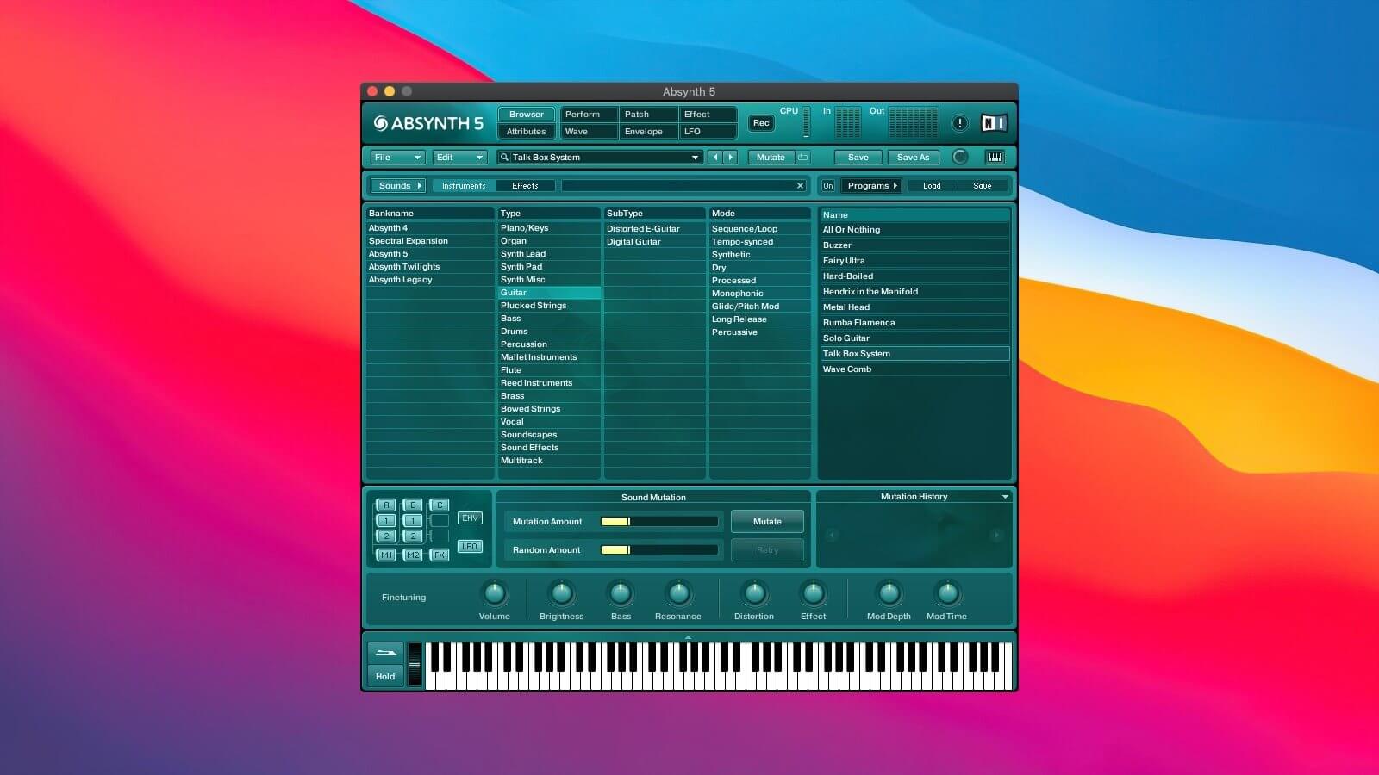
Task: Enable the Rec toggle
Action: click(760, 123)
